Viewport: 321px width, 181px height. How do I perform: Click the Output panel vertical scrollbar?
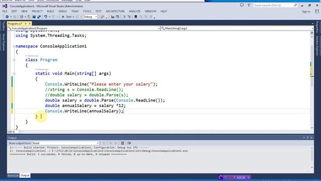click(x=312, y=157)
